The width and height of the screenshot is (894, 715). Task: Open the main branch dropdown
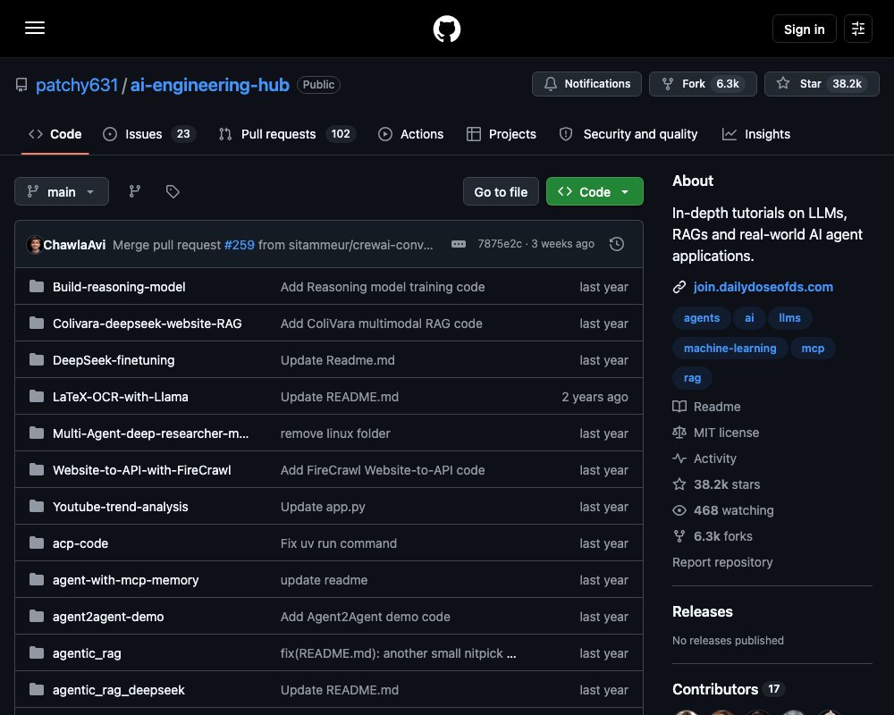tap(62, 191)
